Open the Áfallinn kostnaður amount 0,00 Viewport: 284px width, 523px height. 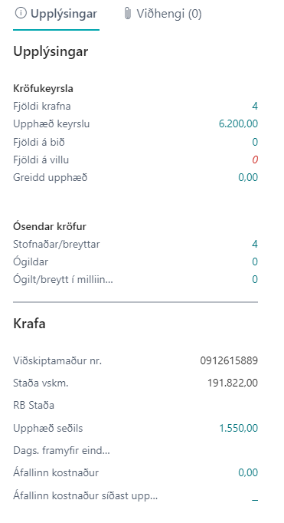pyautogui.click(x=248, y=472)
